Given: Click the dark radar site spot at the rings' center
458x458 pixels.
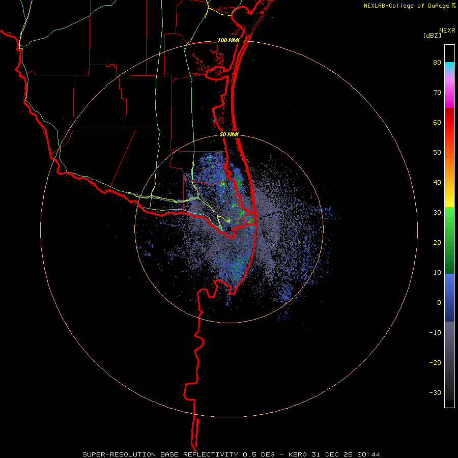Looking at the screenshot, I should (x=228, y=229).
